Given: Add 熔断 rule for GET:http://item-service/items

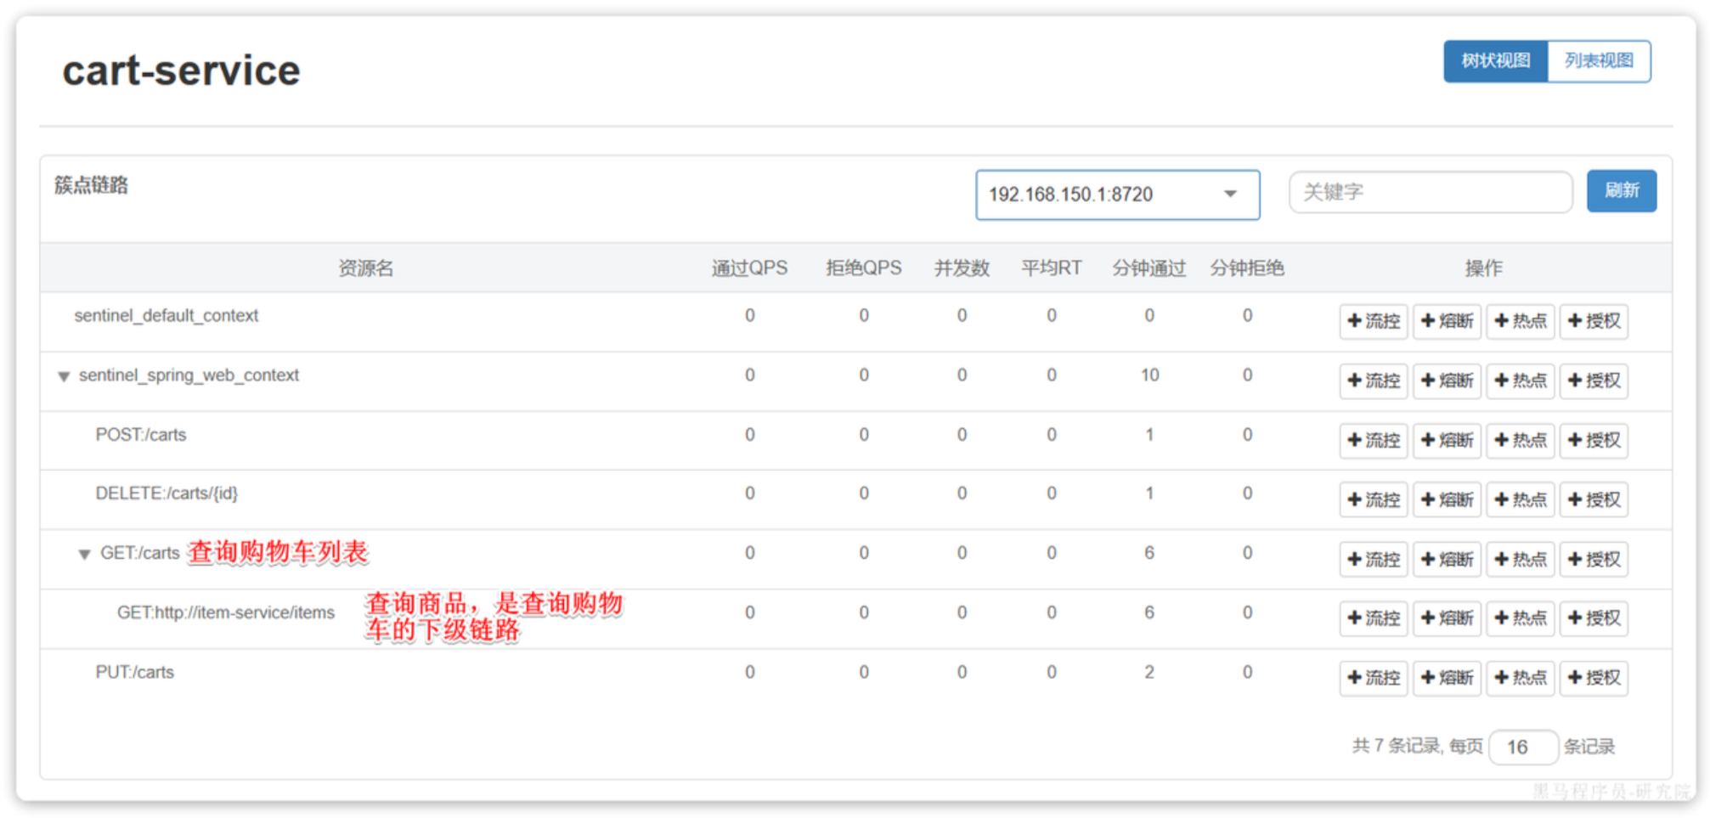Looking at the screenshot, I should [1447, 618].
